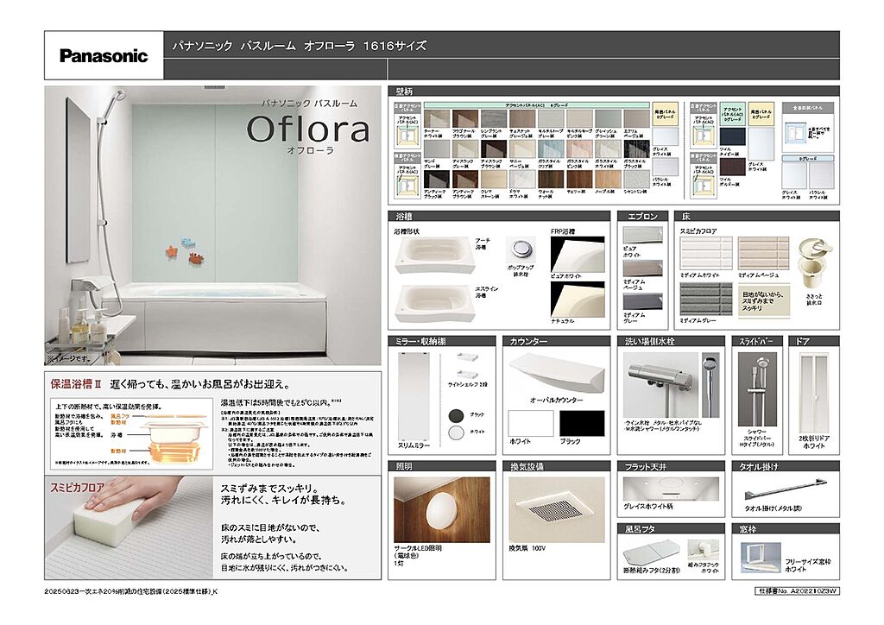The image size is (884, 625).
Task: Click the 床 section header
Action: pos(757,217)
